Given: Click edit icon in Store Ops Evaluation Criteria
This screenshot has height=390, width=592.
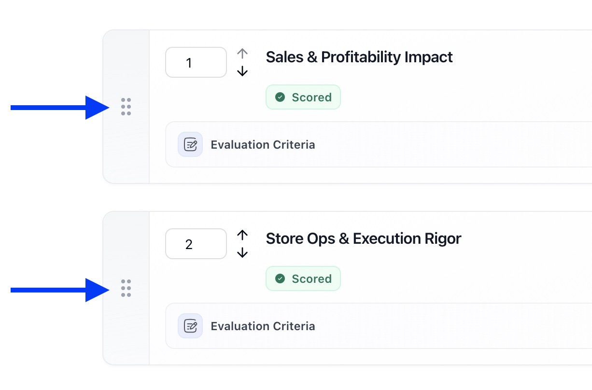Looking at the screenshot, I should point(190,326).
